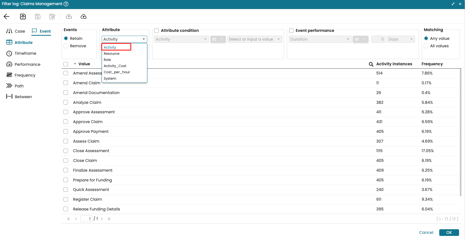Pick Activity_Cost in the dropdown list
This screenshot has height=239, width=465.
point(115,66)
